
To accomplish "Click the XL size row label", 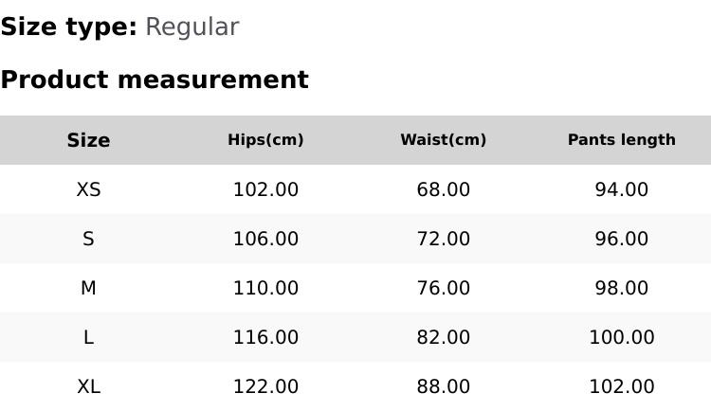I will (88, 387).
